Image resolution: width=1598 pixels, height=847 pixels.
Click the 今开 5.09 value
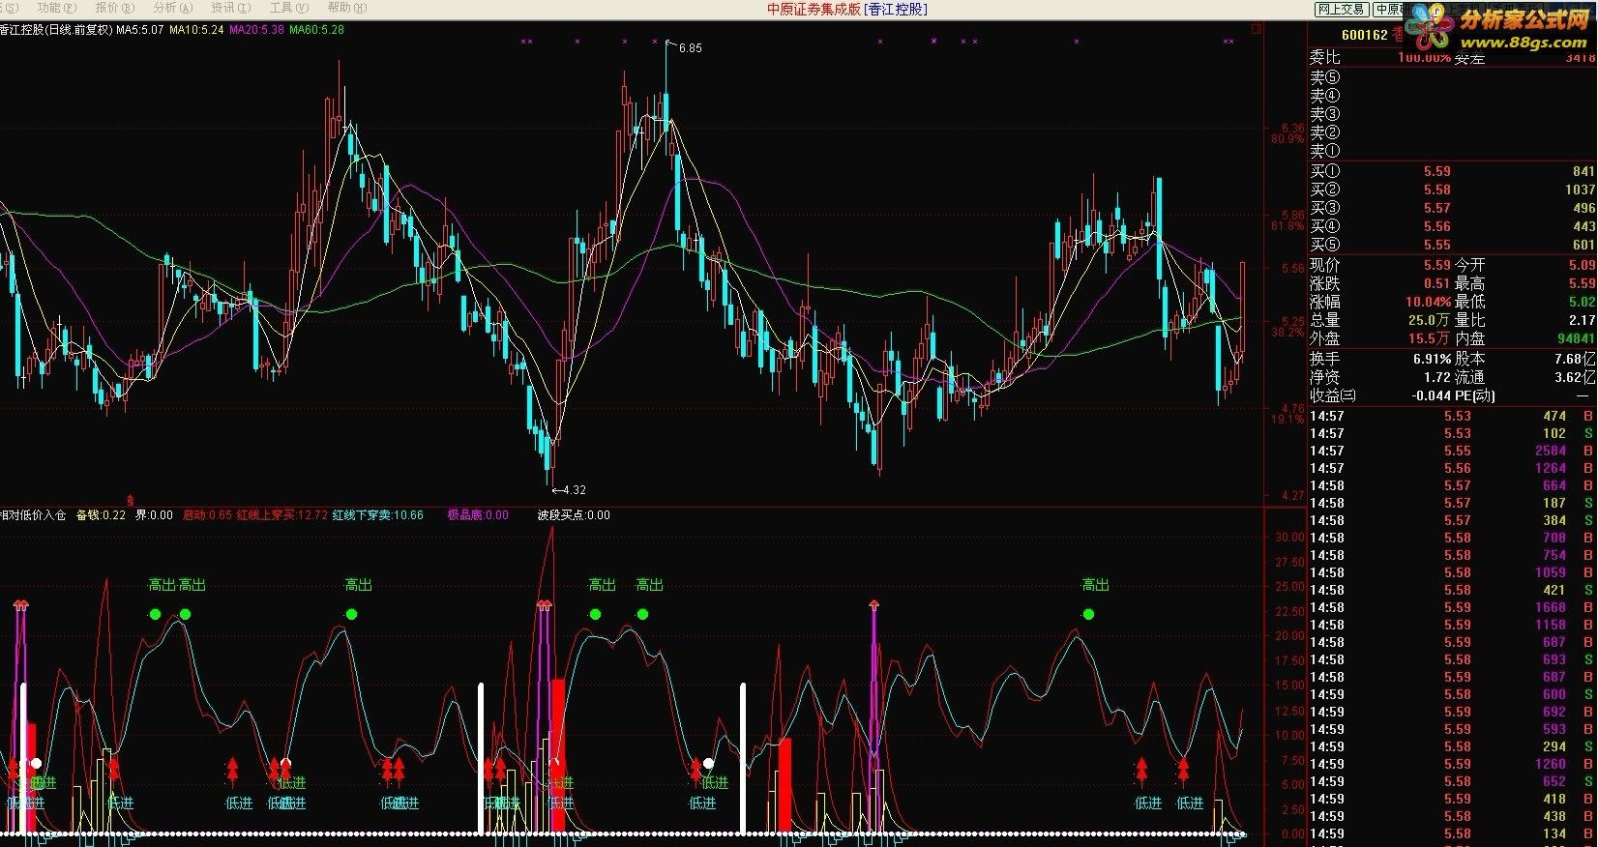(1582, 265)
